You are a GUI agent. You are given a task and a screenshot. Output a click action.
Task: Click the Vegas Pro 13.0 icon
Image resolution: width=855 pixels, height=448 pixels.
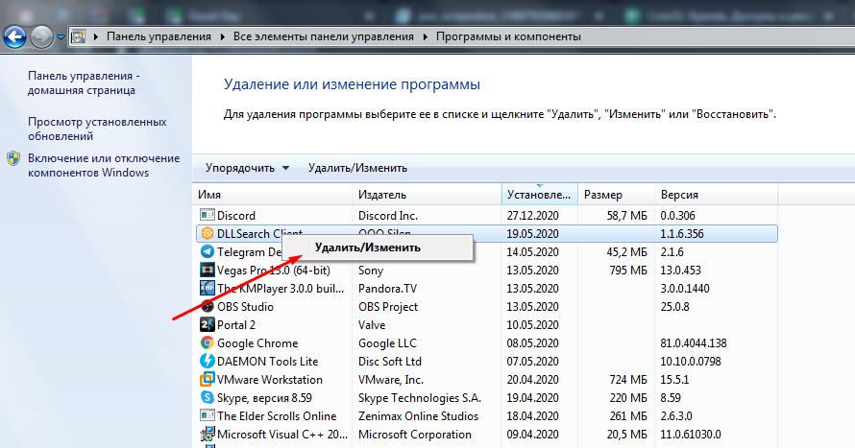[x=208, y=270]
